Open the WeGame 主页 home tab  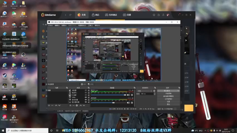click(81, 15)
